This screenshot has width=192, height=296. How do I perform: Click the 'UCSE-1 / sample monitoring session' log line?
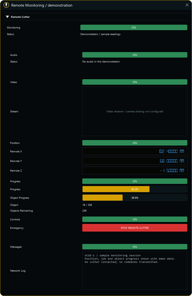click(x=113, y=255)
